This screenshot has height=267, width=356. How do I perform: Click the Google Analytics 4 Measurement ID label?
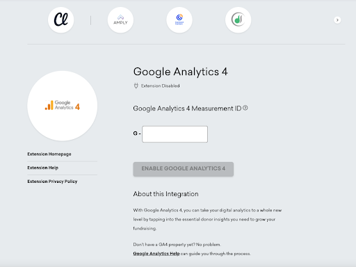pyautogui.click(x=187, y=108)
